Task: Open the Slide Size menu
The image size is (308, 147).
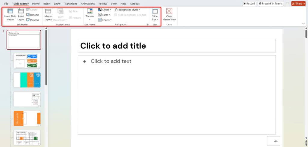Action: pos(155,12)
